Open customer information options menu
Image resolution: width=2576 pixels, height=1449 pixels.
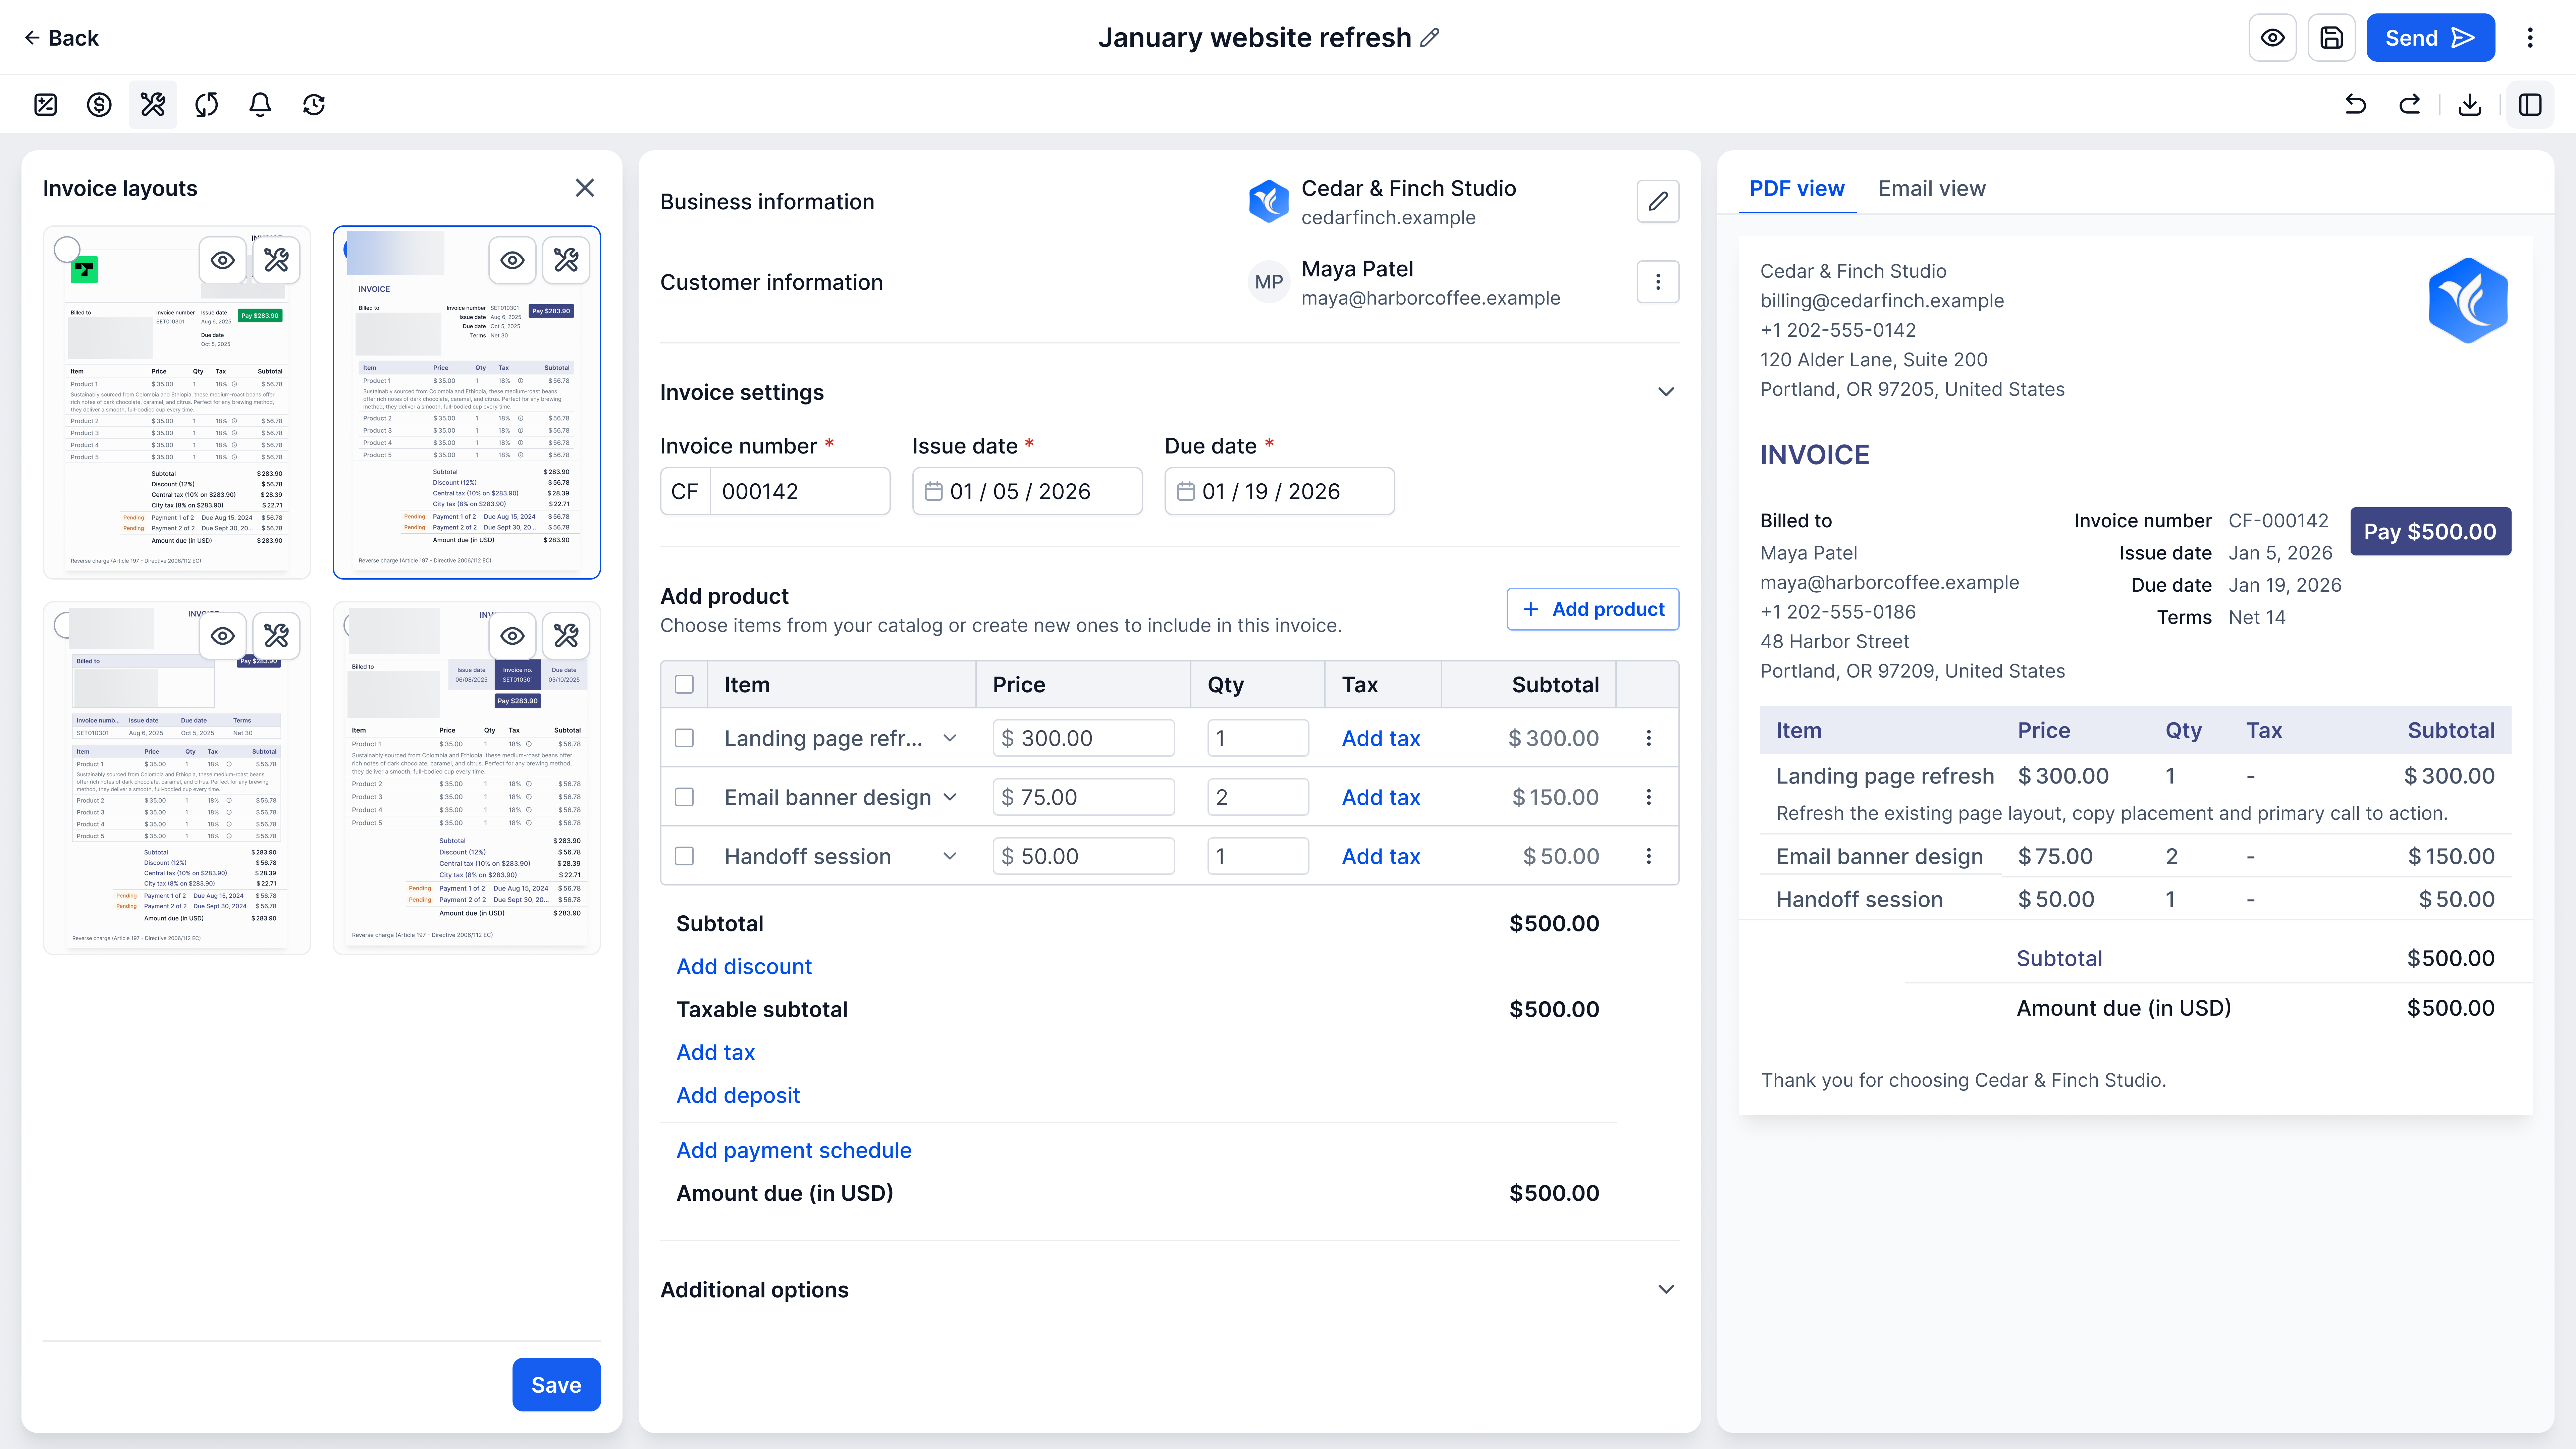pyautogui.click(x=1658, y=282)
